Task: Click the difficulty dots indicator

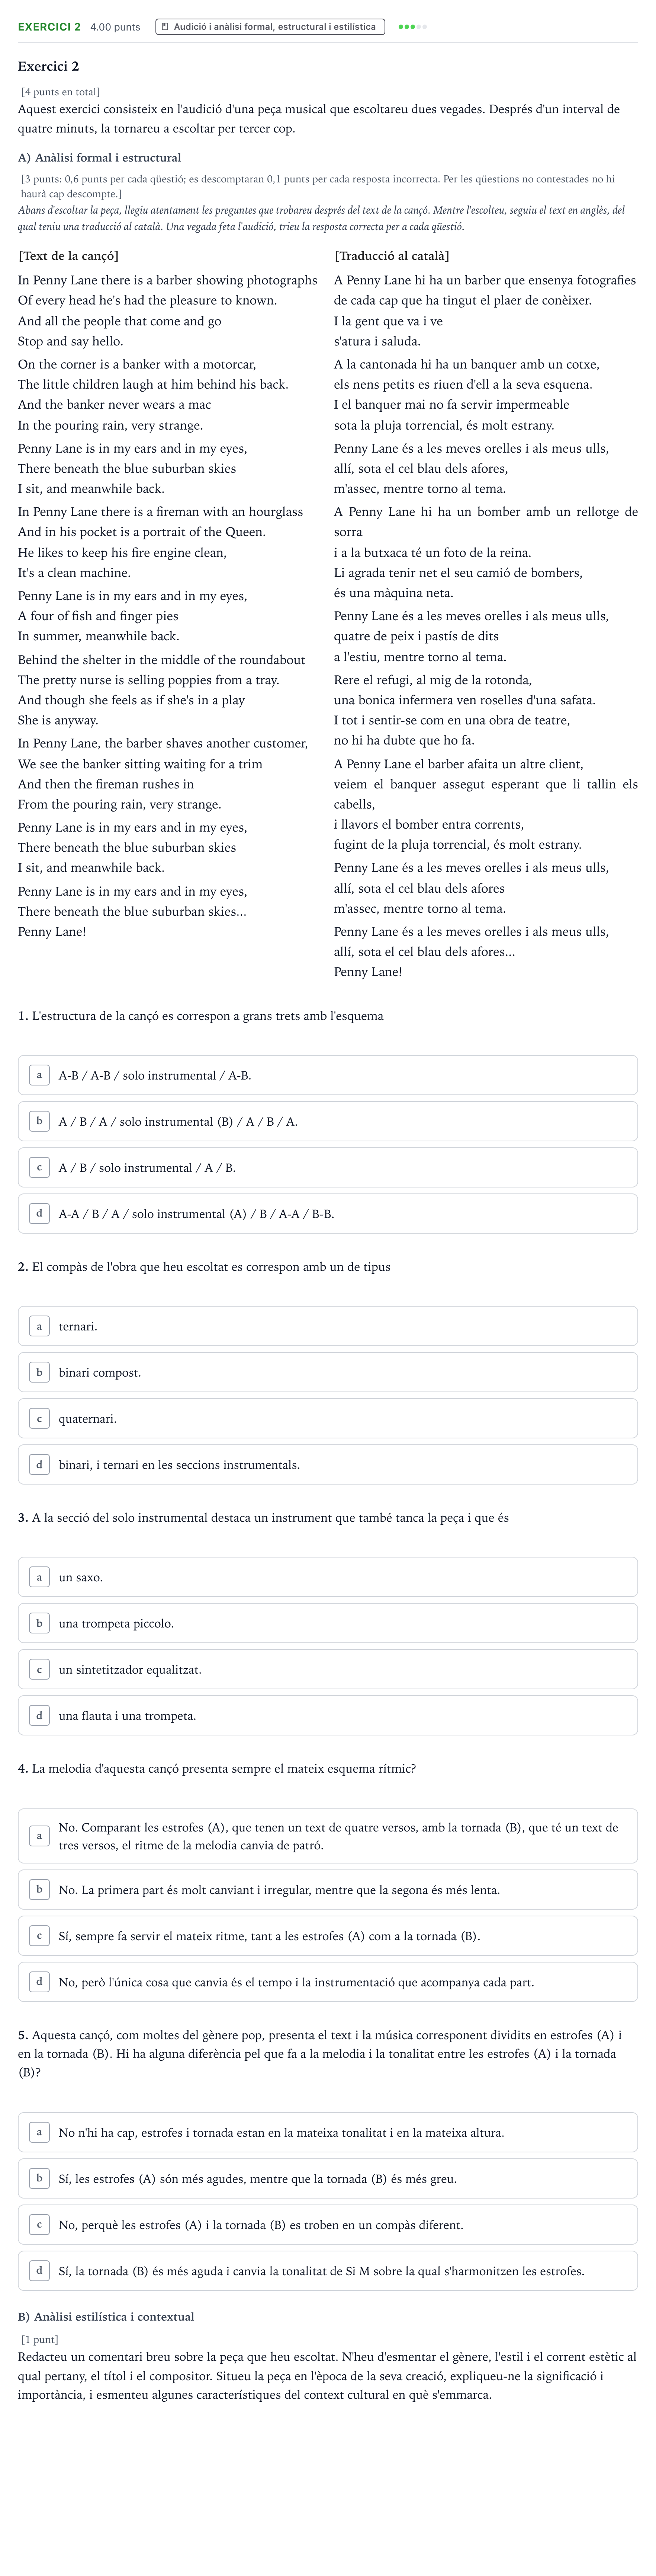Action: (412, 27)
